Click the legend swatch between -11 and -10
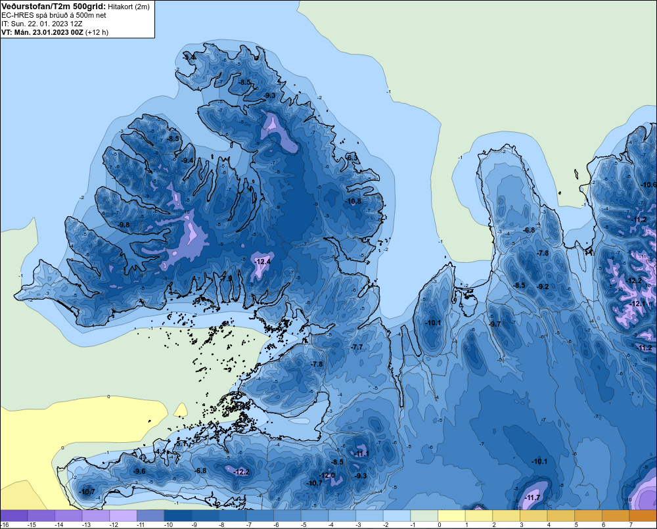The height and width of the screenshot is (529, 657). pos(151,516)
